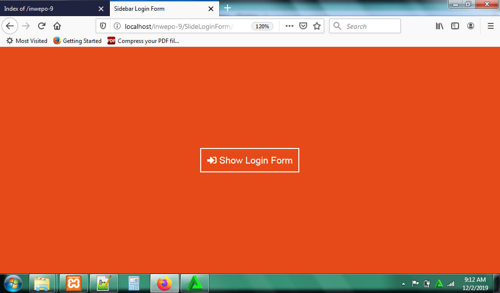This screenshot has width=500, height=293.
Task: Open the Windows Start menu
Action: coord(13,283)
